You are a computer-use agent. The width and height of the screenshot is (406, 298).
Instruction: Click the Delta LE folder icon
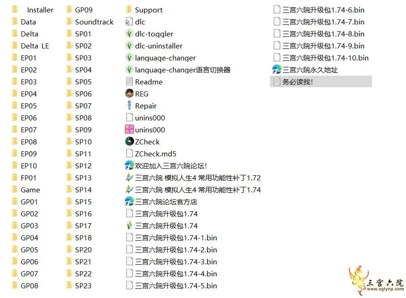point(15,46)
